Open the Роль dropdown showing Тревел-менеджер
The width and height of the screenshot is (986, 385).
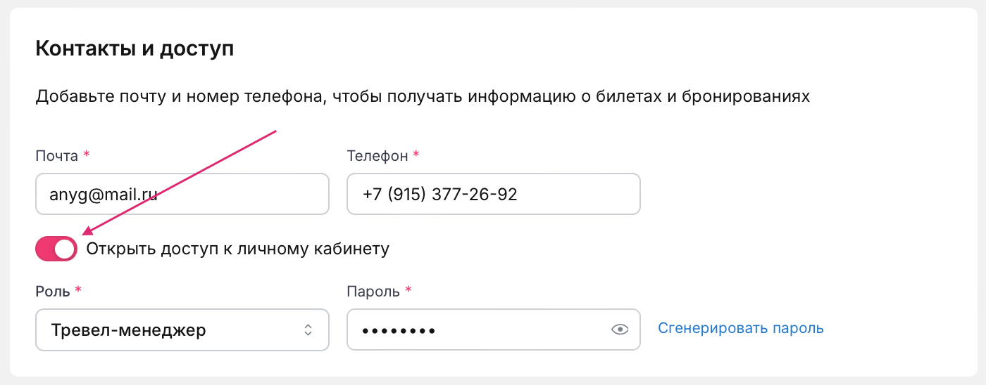click(182, 329)
